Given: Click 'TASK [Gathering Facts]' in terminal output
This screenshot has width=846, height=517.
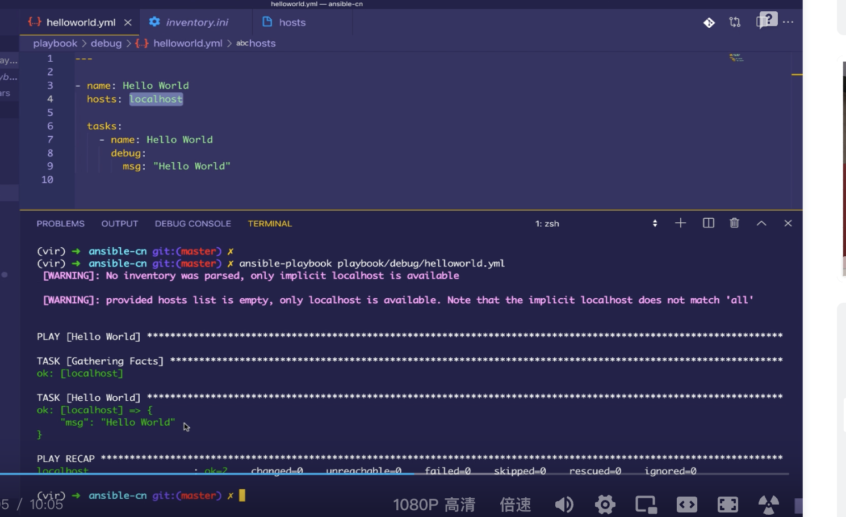Looking at the screenshot, I should (100, 361).
